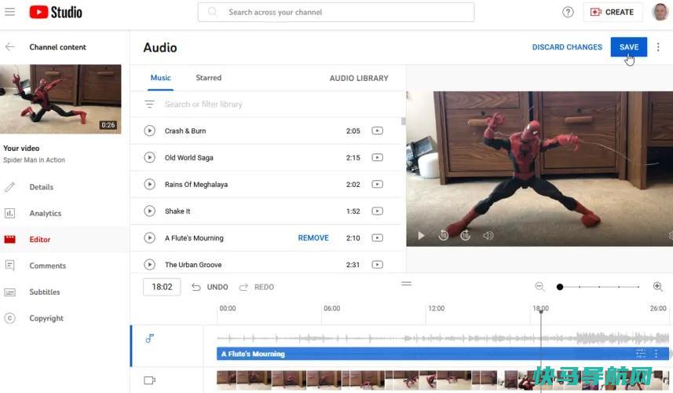This screenshot has width=673, height=393.
Task: Adjust the timeline zoom slider
Action: (598, 286)
